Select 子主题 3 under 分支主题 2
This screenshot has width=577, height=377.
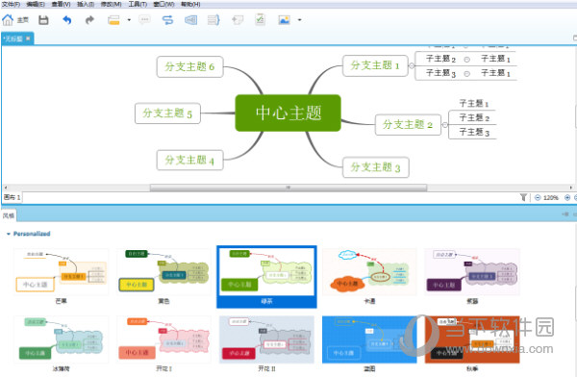474,132
